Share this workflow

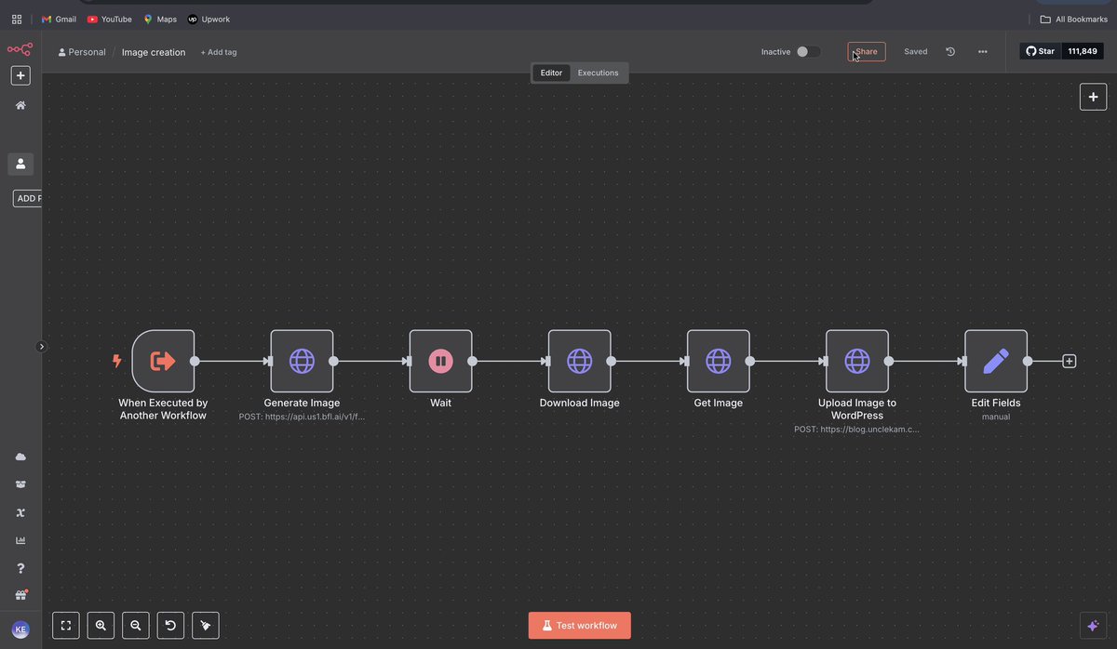[865, 51]
